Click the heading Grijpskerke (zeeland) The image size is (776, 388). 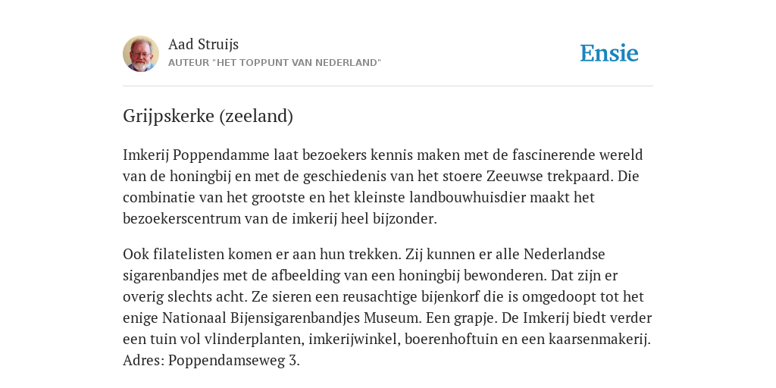pyautogui.click(x=208, y=116)
